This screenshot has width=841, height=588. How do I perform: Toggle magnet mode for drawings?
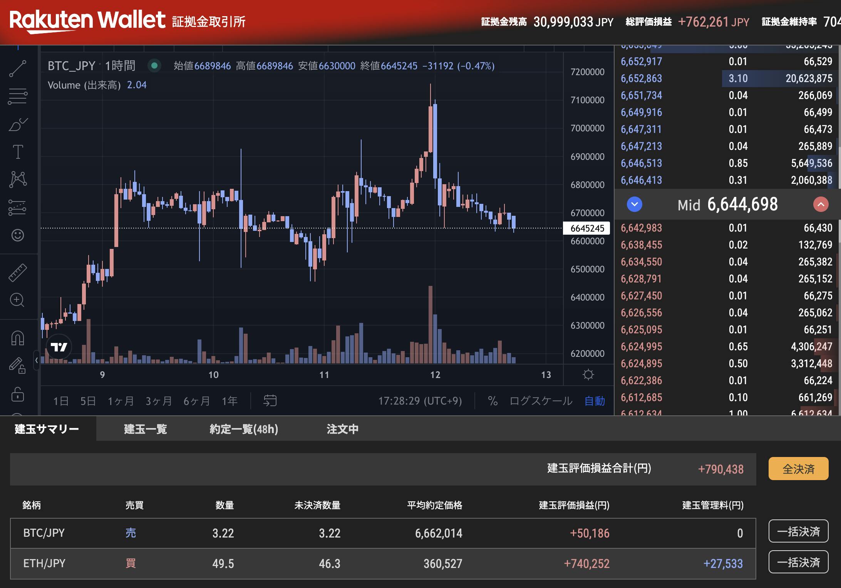pyautogui.click(x=18, y=338)
